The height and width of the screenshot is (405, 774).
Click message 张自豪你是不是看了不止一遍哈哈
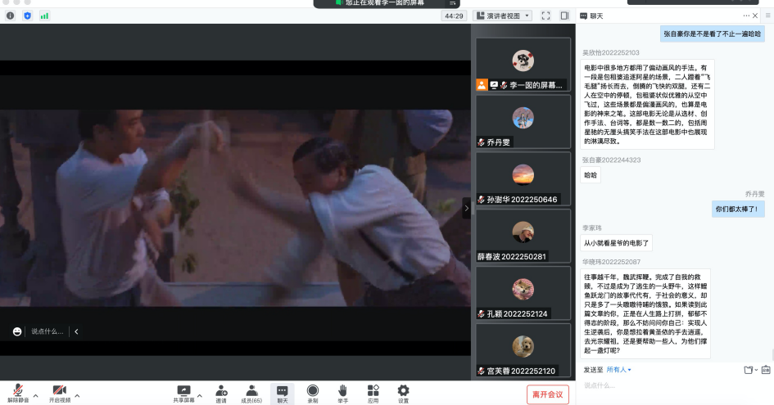click(713, 34)
